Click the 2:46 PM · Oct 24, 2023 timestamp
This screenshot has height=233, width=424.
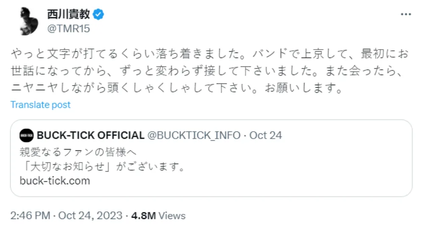(x=66, y=216)
